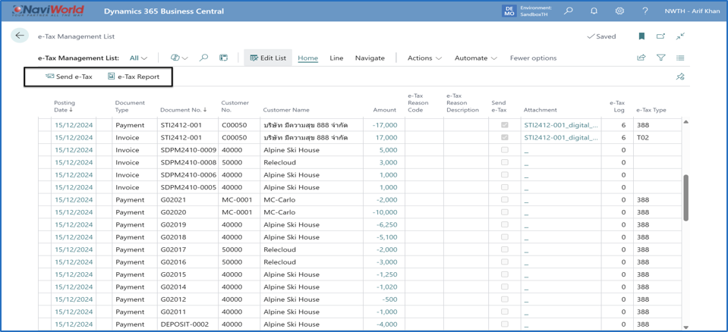Screen dimensions: 728x332
Task: Click Edit List button
Action: pos(268,58)
